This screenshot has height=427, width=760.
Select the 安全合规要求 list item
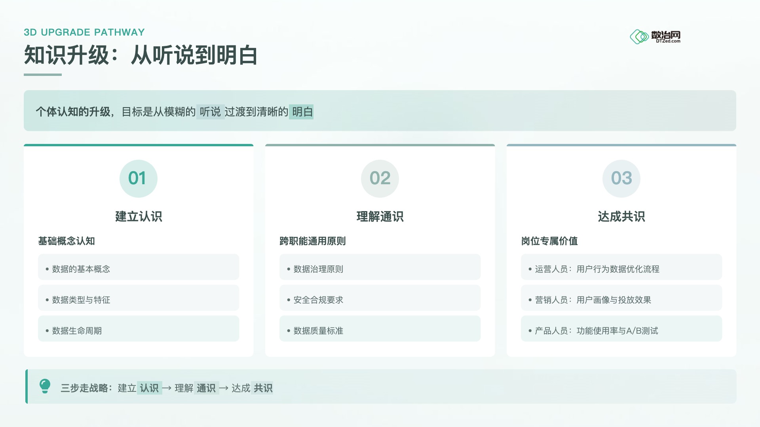[x=380, y=300]
